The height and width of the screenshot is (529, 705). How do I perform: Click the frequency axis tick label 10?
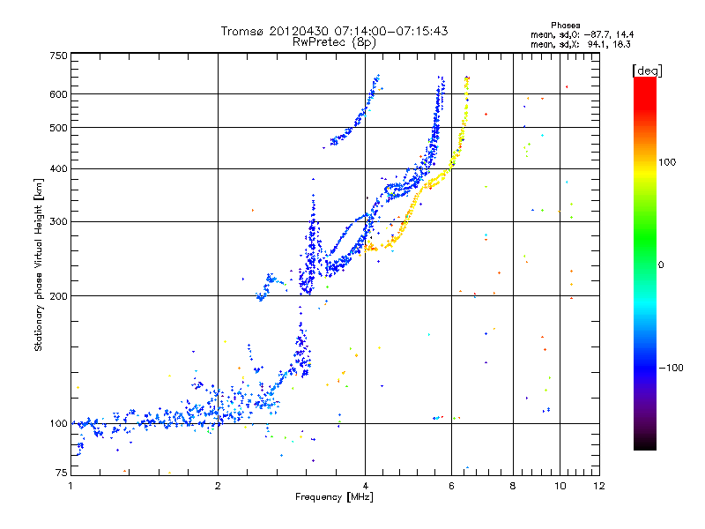(560, 486)
